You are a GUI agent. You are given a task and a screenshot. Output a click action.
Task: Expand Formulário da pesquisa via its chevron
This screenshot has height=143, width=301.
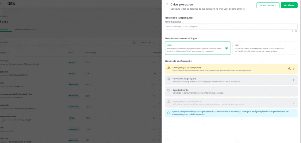point(294,80)
